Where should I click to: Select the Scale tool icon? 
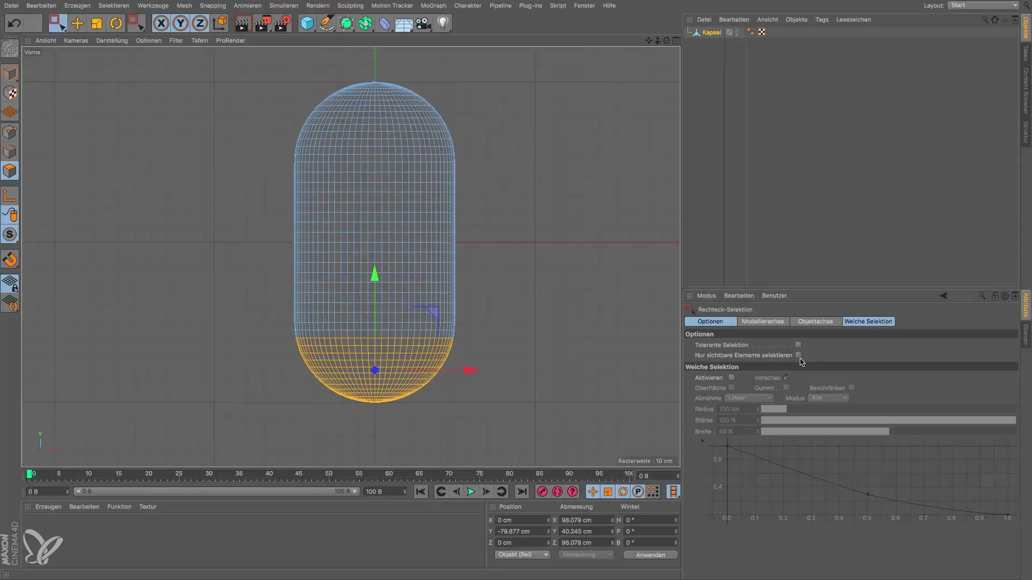pyautogui.click(x=97, y=24)
